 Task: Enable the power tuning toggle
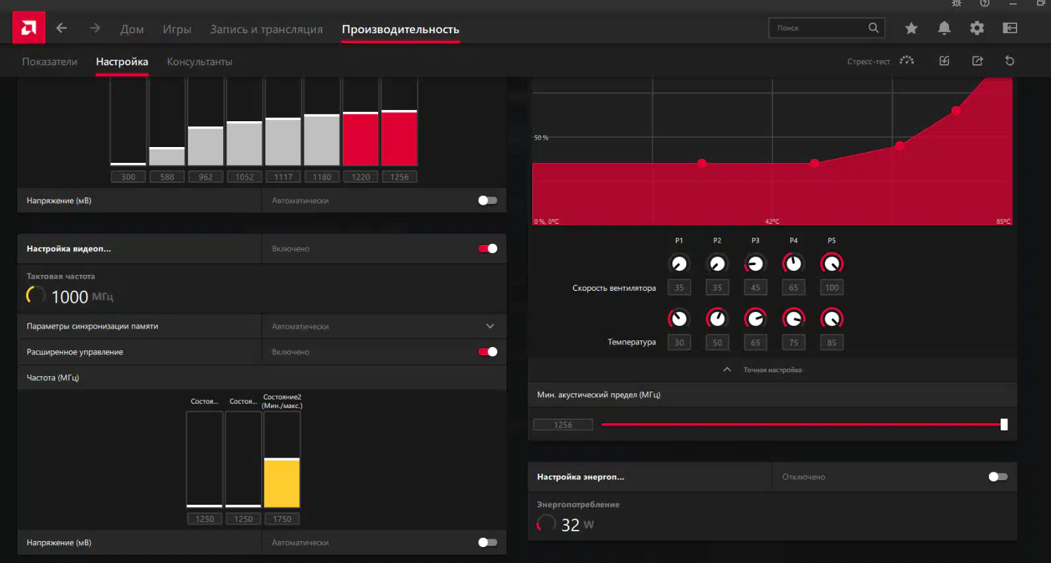[x=997, y=477]
